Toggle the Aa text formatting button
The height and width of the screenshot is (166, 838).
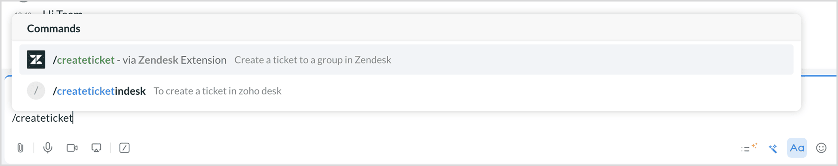tap(797, 148)
